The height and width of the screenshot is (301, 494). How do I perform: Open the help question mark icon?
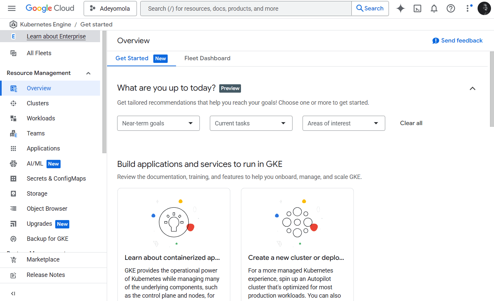point(451,8)
